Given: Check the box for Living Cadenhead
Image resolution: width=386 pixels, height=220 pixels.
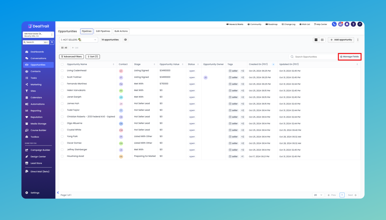Looking at the screenshot, I should tap(62, 71).
